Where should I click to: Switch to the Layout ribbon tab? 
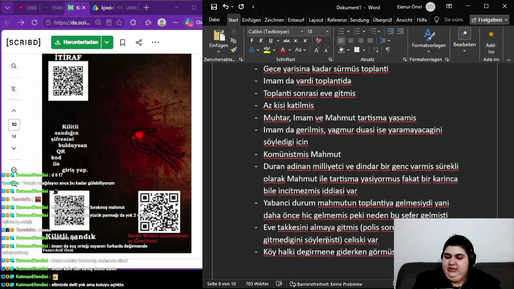316,20
